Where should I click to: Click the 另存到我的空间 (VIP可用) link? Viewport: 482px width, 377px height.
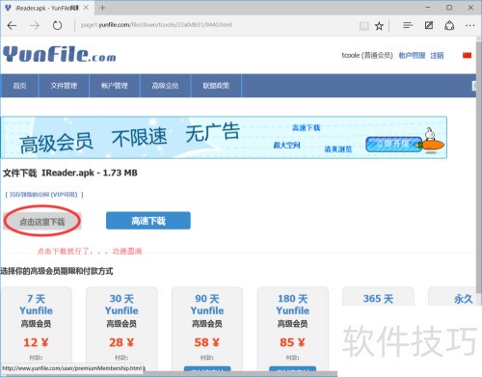coord(44,195)
